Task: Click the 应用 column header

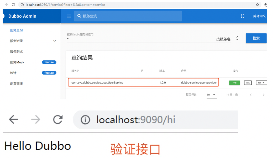Action: pos(184,71)
